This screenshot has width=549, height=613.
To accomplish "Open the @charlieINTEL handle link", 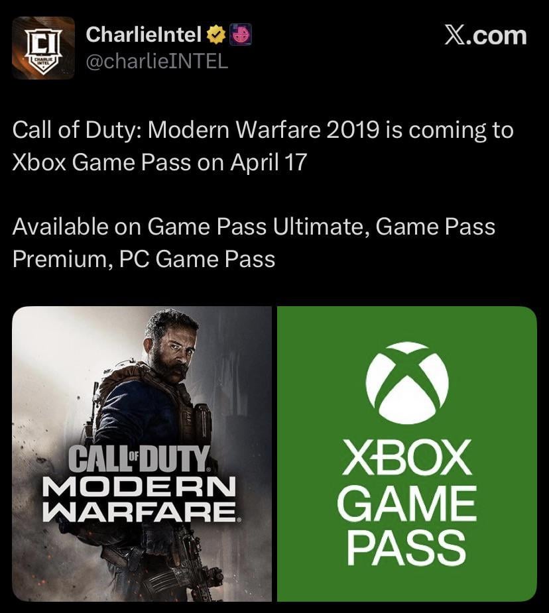I will tap(156, 62).
